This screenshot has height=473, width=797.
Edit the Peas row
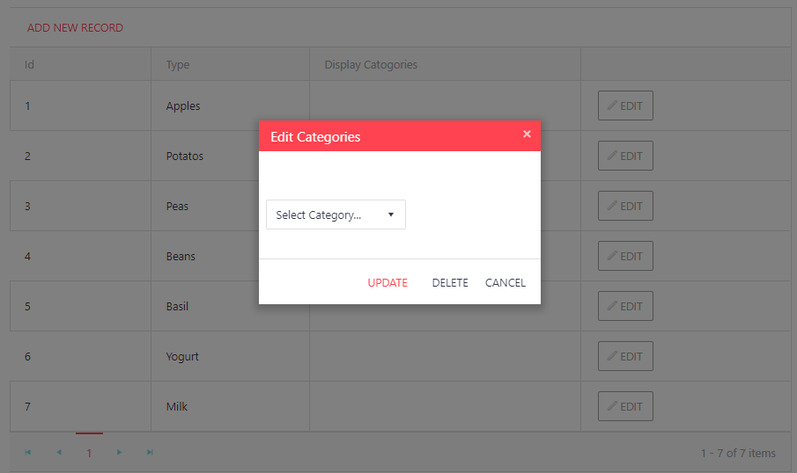click(x=625, y=207)
